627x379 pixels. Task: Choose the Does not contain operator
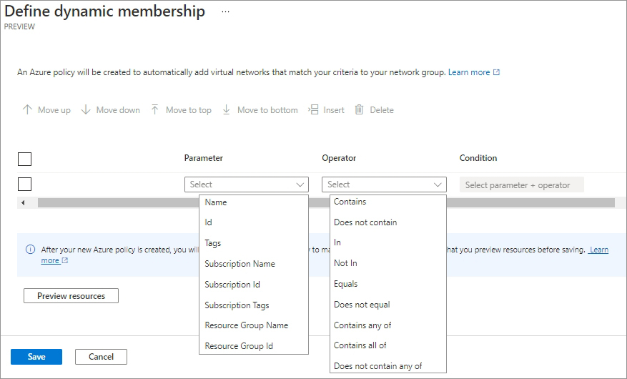(365, 222)
